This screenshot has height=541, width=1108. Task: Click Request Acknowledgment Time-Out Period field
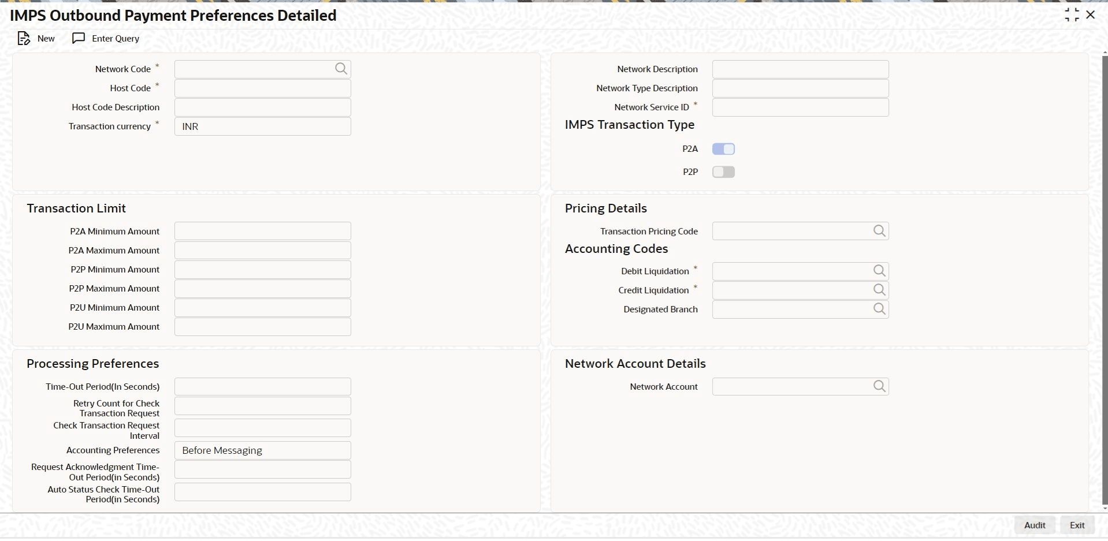coord(263,469)
